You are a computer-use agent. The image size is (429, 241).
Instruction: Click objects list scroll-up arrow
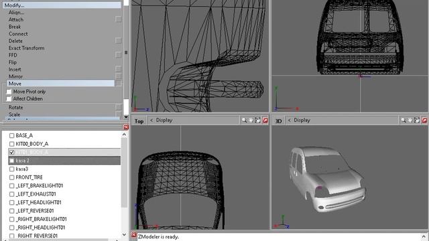tap(124, 135)
